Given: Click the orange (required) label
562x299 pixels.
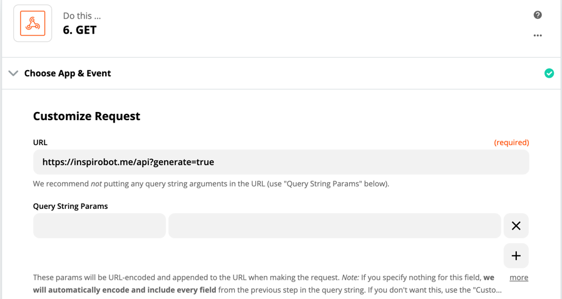Looking at the screenshot, I should pyautogui.click(x=511, y=143).
